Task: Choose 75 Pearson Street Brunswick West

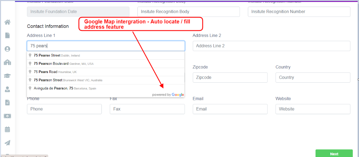Action: [x=105, y=80]
